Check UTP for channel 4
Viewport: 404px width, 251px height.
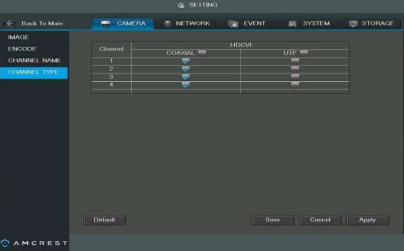(x=295, y=85)
